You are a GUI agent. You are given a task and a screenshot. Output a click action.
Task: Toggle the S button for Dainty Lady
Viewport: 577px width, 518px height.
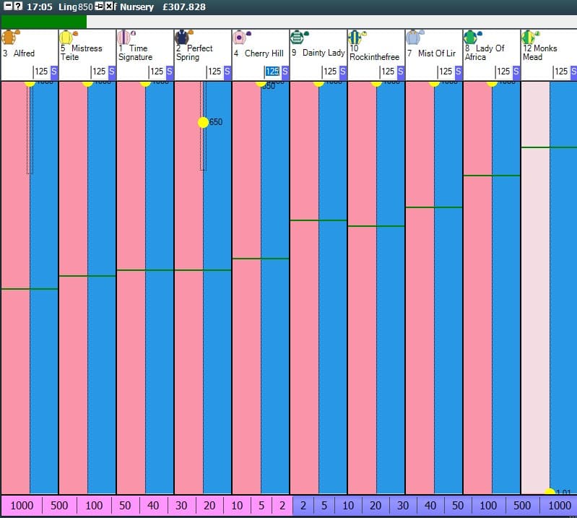[x=343, y=72]
